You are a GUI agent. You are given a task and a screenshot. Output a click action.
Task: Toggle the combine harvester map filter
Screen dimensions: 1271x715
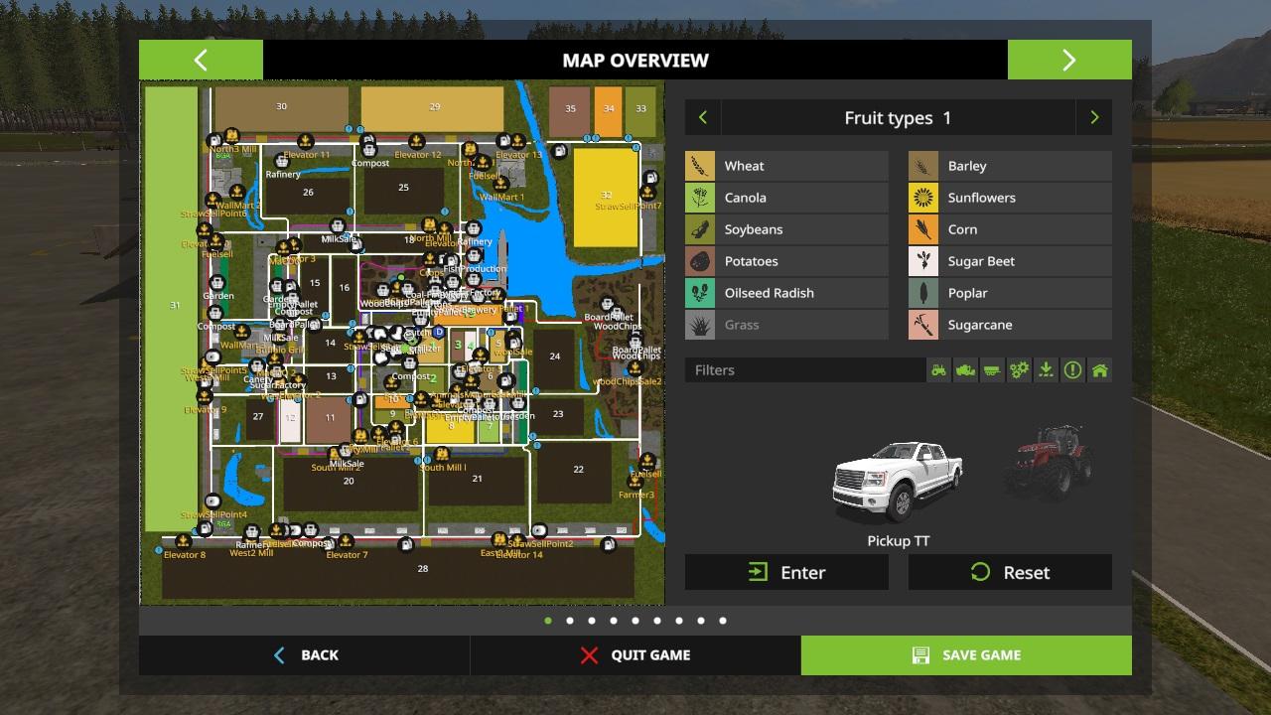tap(965, 370)
